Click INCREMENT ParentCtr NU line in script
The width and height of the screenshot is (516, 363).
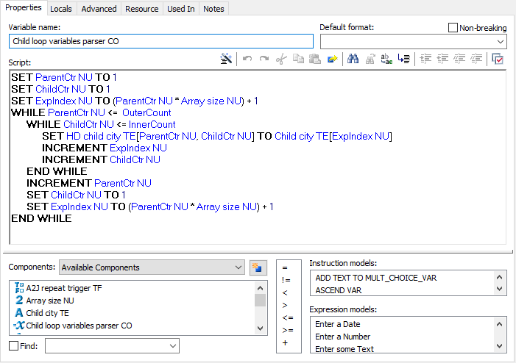[x=89, y=183]
